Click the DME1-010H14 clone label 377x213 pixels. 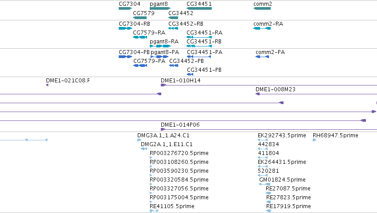181,81
